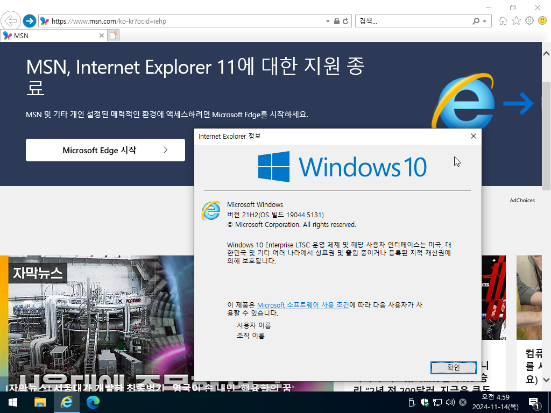The height and width of the screenshot is (413, 551).
Task: Open the notification action center icon
Action: [534, 403]
